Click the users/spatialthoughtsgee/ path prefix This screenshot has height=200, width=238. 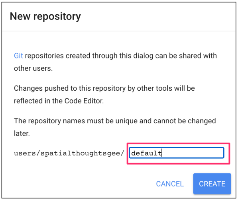pyautogui.click(x=69, y=153)
